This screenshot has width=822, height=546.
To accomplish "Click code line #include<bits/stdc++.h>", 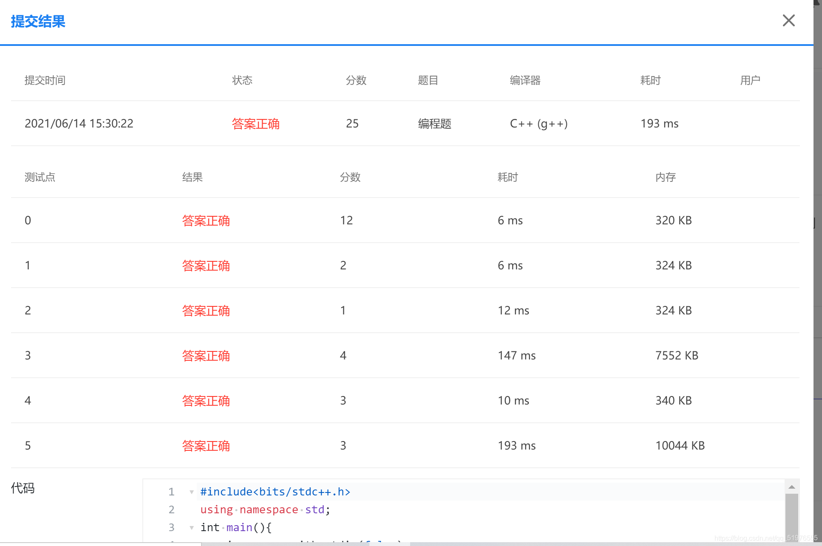I will [x=275, y=492].
